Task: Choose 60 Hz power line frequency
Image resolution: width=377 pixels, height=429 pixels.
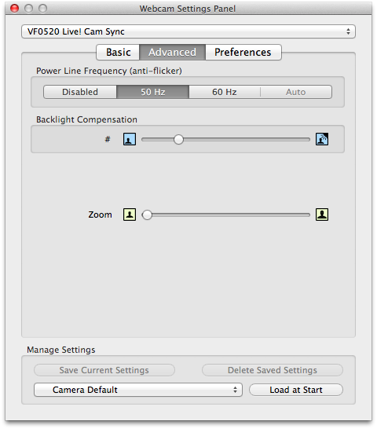Action: (x=225, y=92)
